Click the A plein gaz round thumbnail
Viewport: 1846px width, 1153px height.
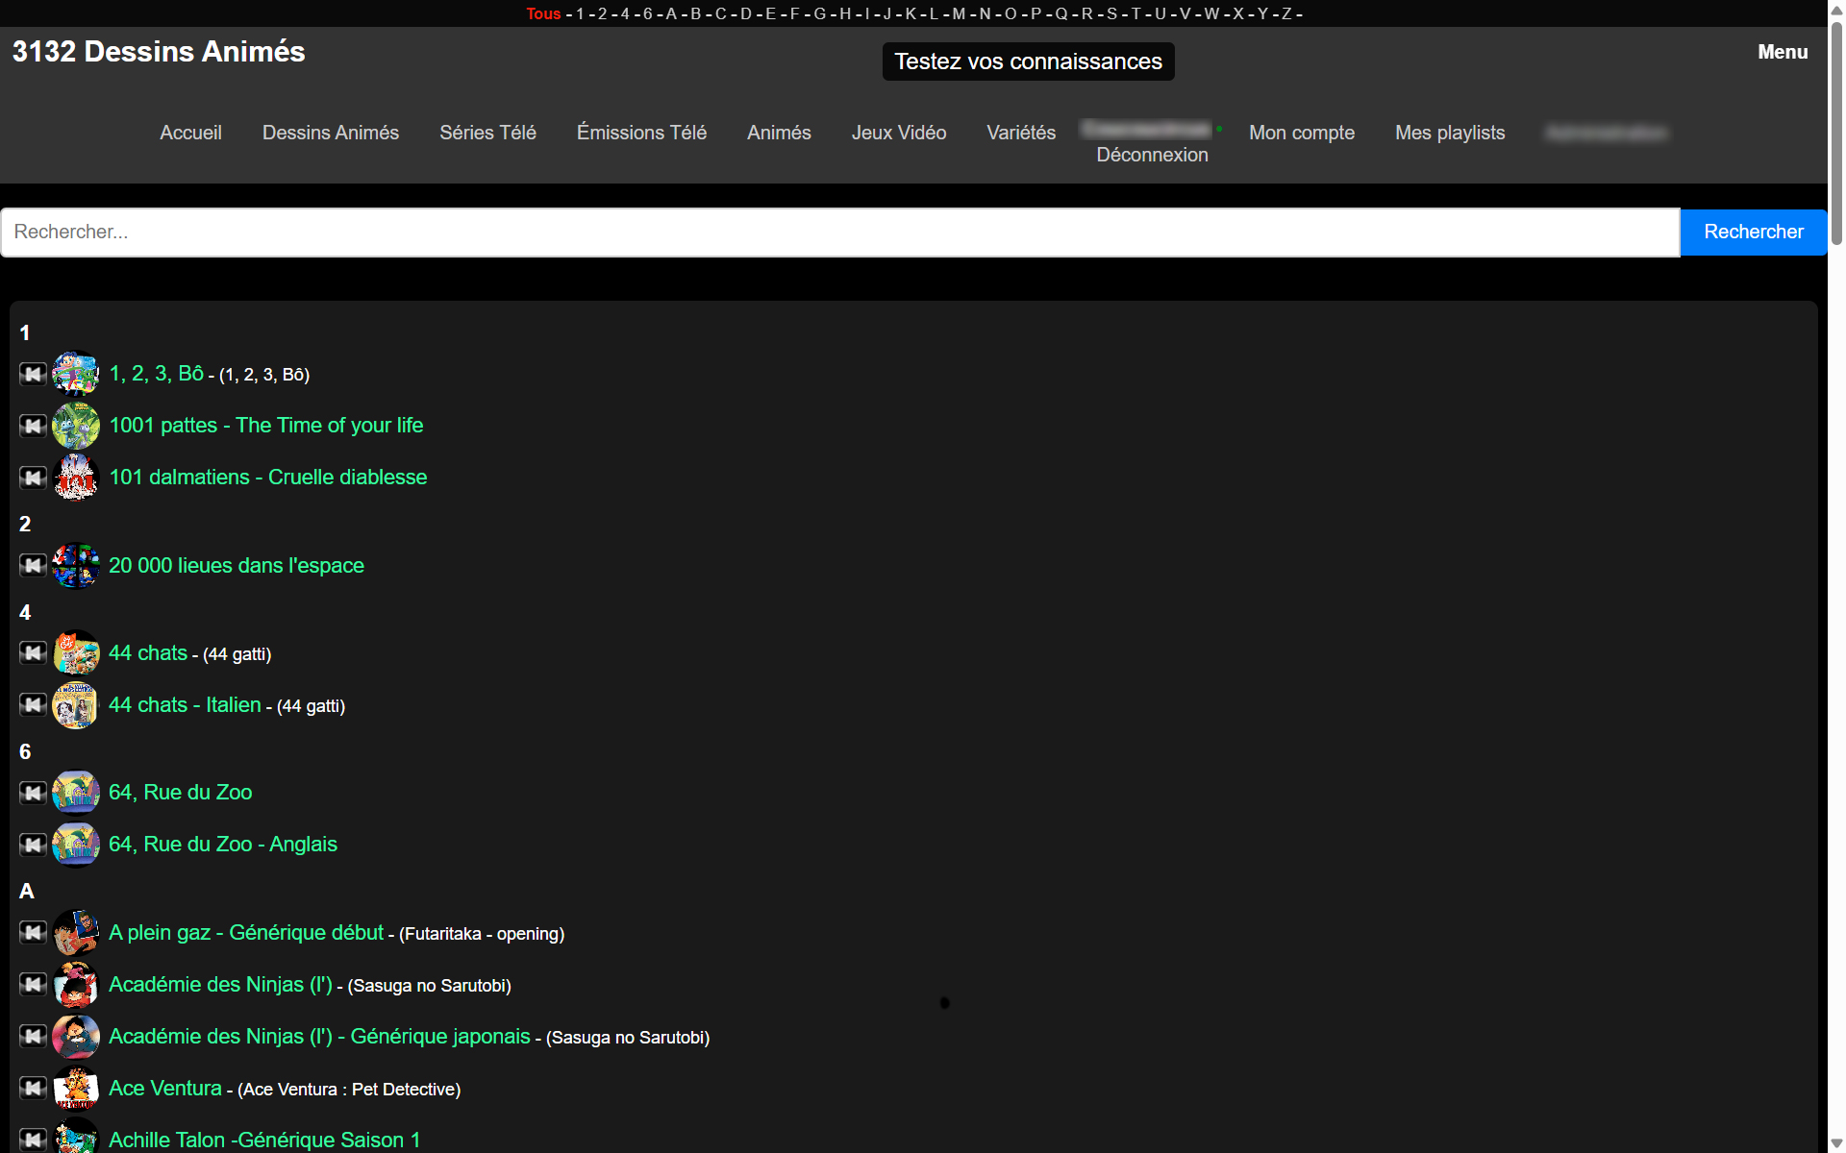(x=76, y=933)
